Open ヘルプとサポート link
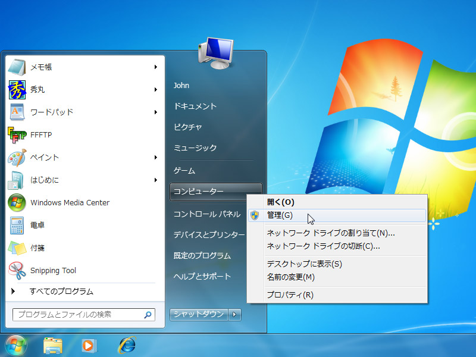This screenshot has height=357, width=476. click(202, 277)
